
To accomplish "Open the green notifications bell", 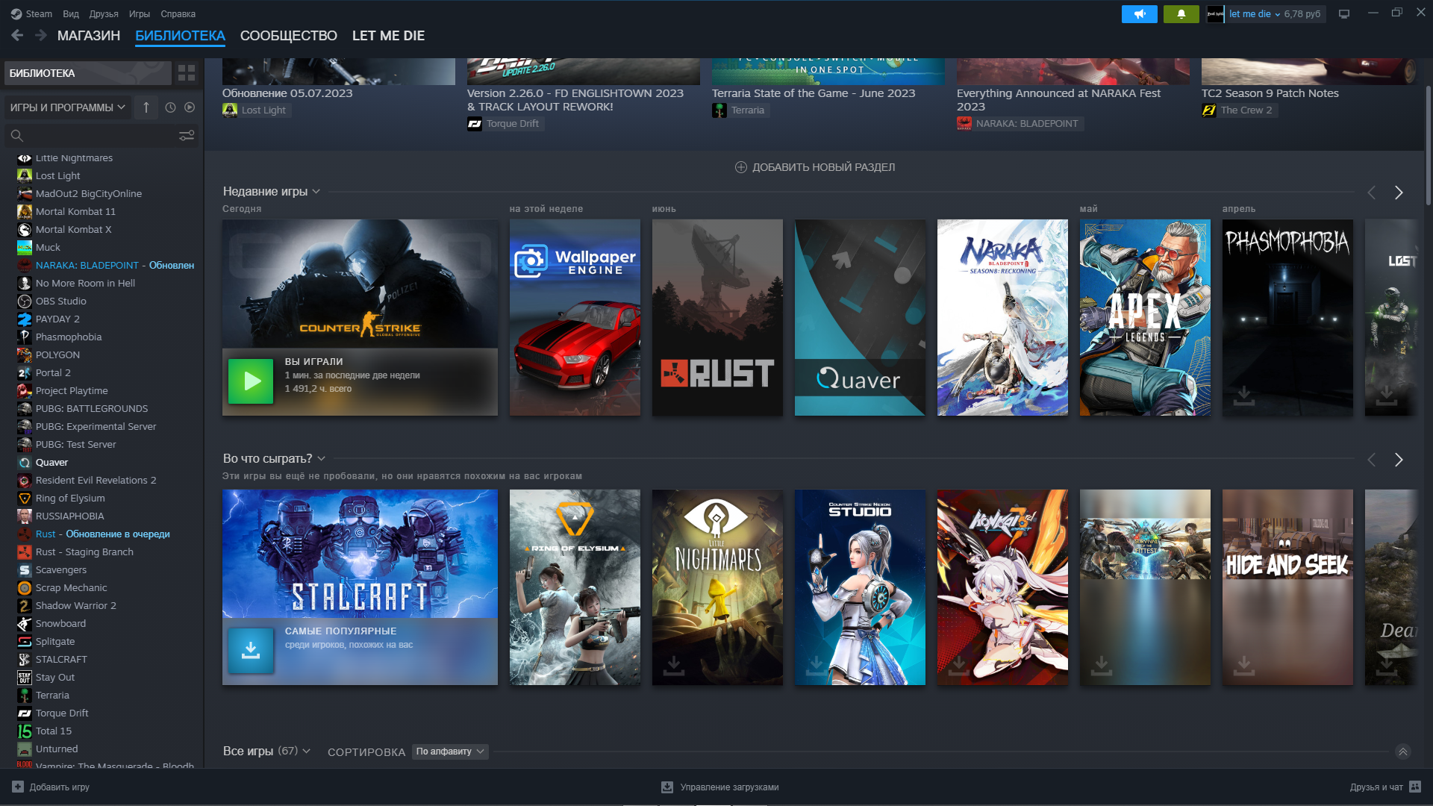I will click(1181, 14).
